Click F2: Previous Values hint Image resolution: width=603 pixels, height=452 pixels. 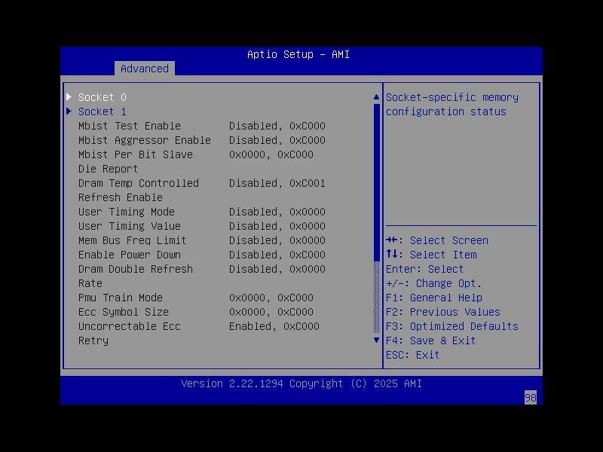pyautogui.click(x=443, y=312)
